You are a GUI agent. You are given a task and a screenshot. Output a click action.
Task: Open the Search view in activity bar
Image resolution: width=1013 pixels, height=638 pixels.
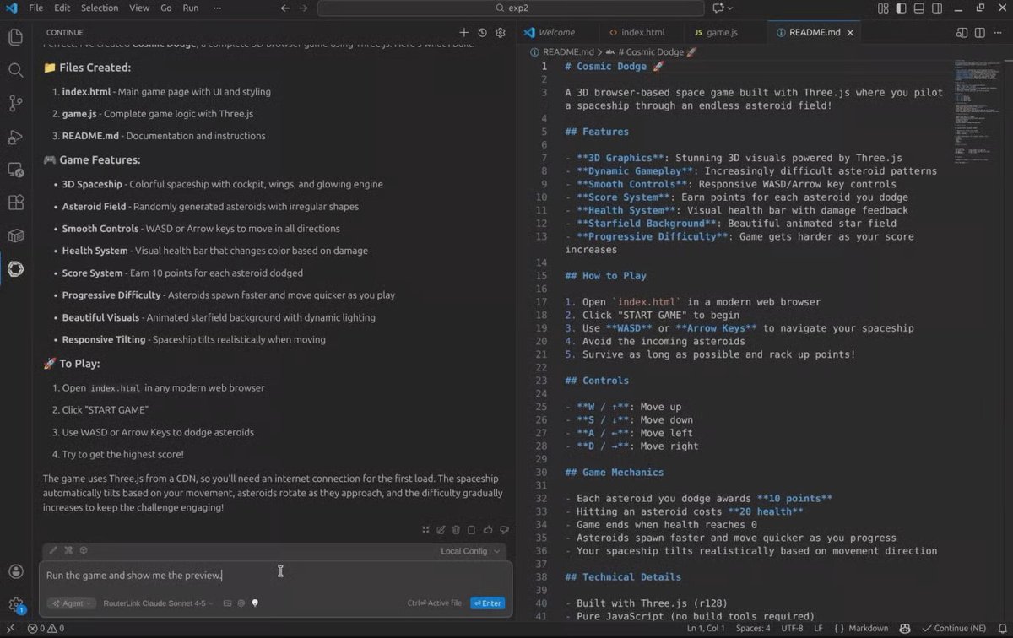click(x=15, y=70)
